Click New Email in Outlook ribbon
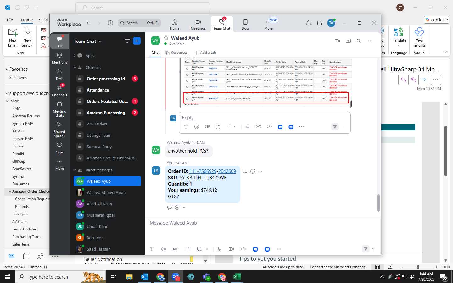The image size is (453, 283). pyautogui.click(x=13, y=38)
